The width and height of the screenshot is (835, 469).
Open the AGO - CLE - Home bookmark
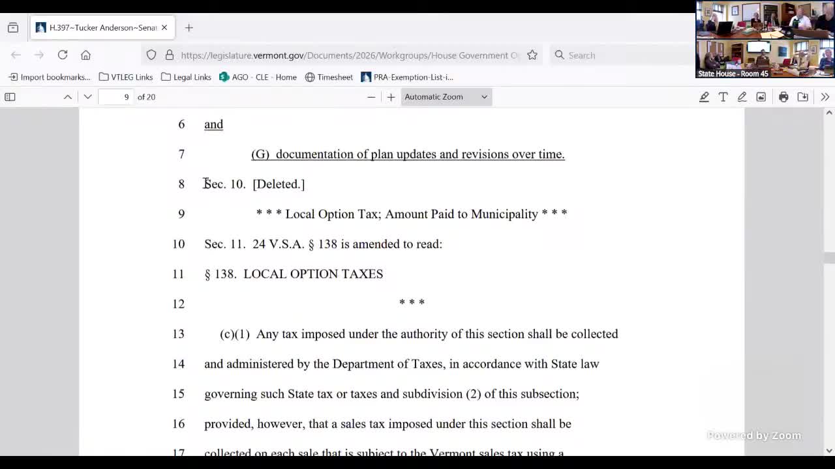[258, 77]
